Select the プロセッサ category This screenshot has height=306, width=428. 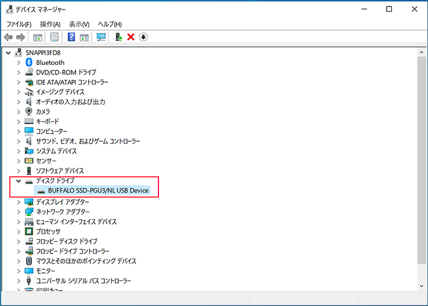(x=49, y=232)
